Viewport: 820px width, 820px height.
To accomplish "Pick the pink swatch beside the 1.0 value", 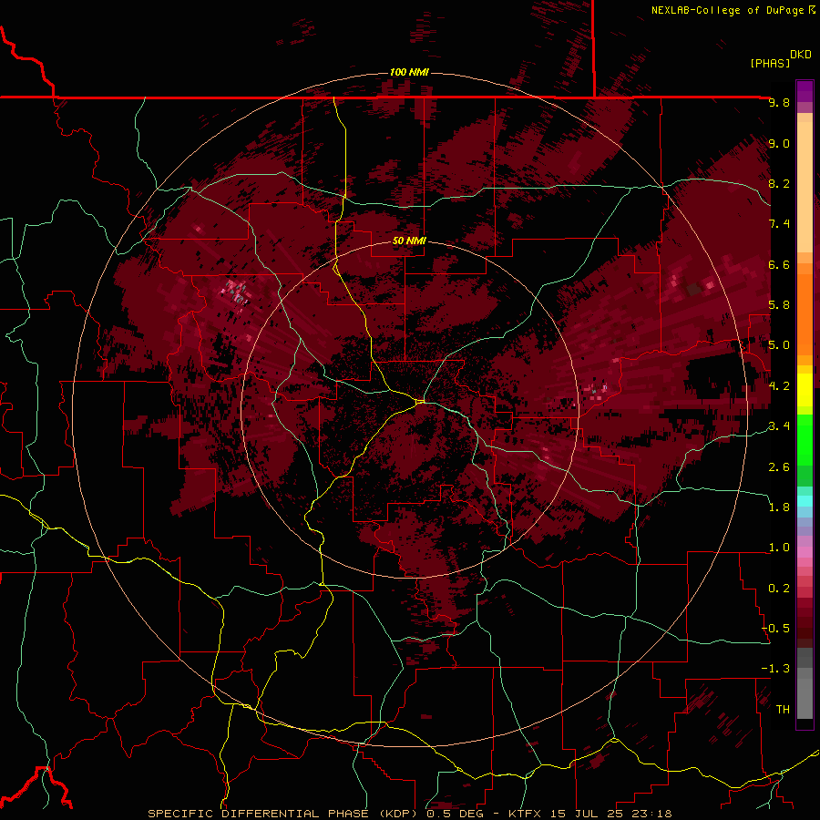I will [x=805, y=552].
